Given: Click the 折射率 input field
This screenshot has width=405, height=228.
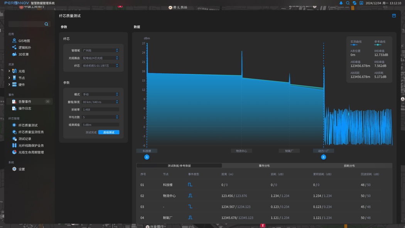Looking at the screenshot, I should coord(100,110).
